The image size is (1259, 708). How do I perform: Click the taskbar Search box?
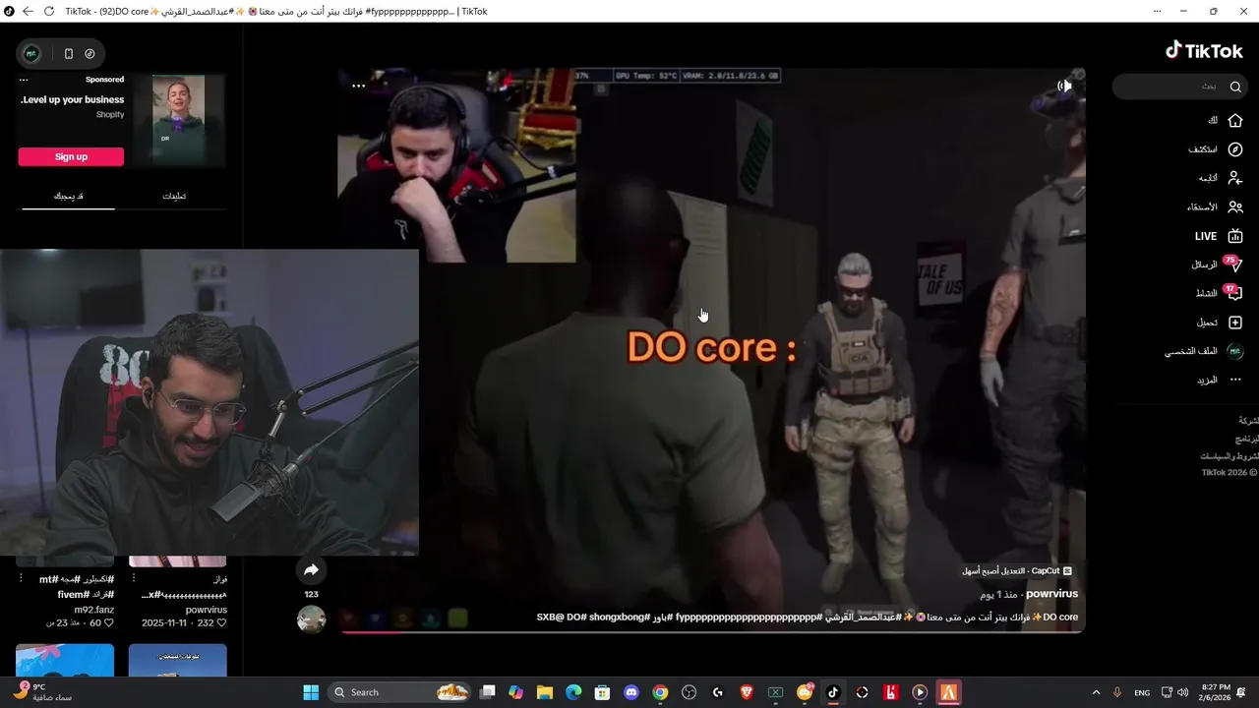click(x=401, y=692)
